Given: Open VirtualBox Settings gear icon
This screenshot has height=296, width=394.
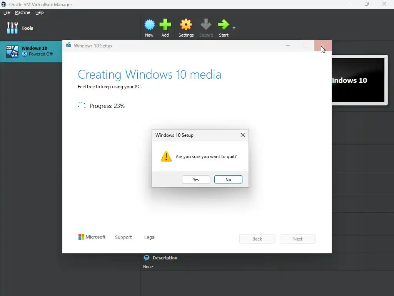Looking at the screenshot, I should click(x=186, y=25).
